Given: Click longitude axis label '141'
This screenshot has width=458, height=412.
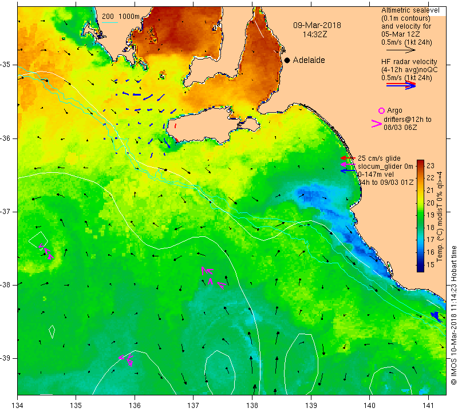Looking at the screenshot, I should pos(428,405).
